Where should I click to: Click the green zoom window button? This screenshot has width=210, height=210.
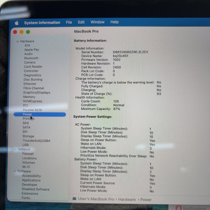pos(28,32)
